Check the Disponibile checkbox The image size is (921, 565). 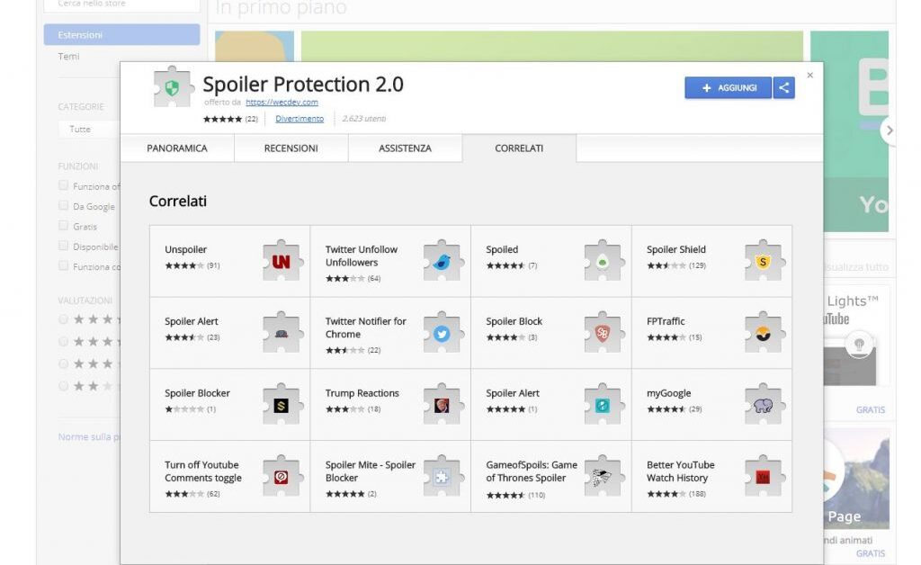(x=64, y=246)
